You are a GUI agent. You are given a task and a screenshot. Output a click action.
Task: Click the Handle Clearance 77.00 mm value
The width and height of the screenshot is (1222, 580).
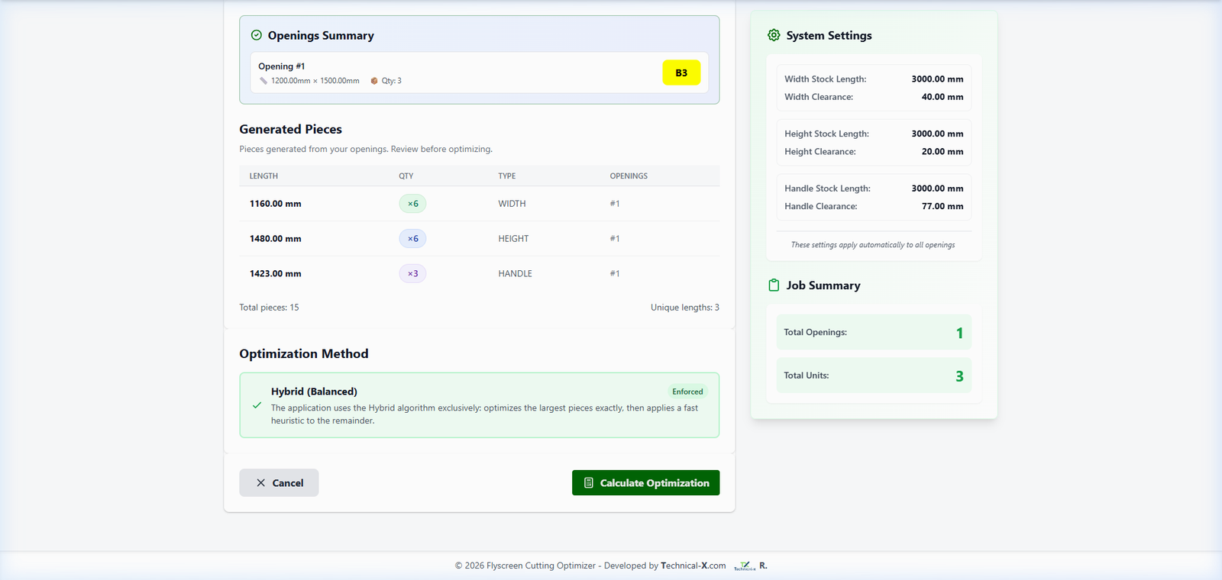click(x=942, y=207)
